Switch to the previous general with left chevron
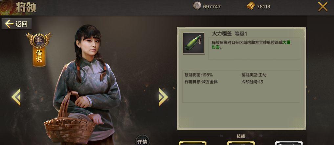 tap(16, 97)
